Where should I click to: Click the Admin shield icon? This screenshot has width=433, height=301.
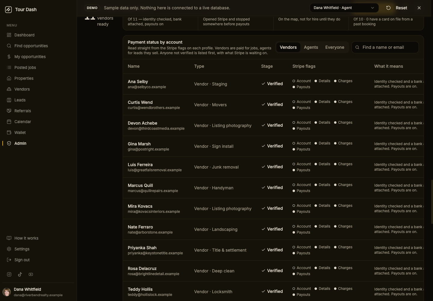pos(9,144)
